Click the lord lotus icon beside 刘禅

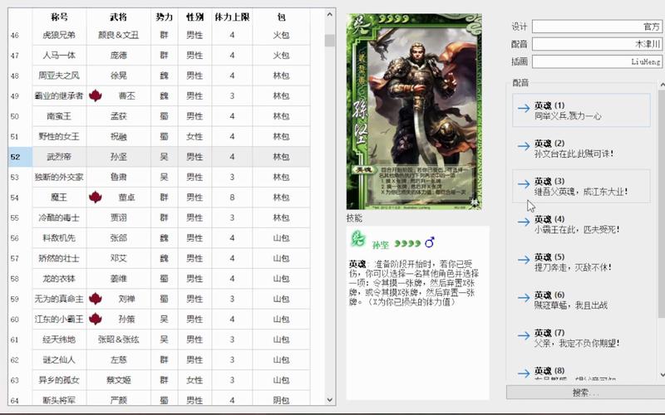click(x=96, y=299)
